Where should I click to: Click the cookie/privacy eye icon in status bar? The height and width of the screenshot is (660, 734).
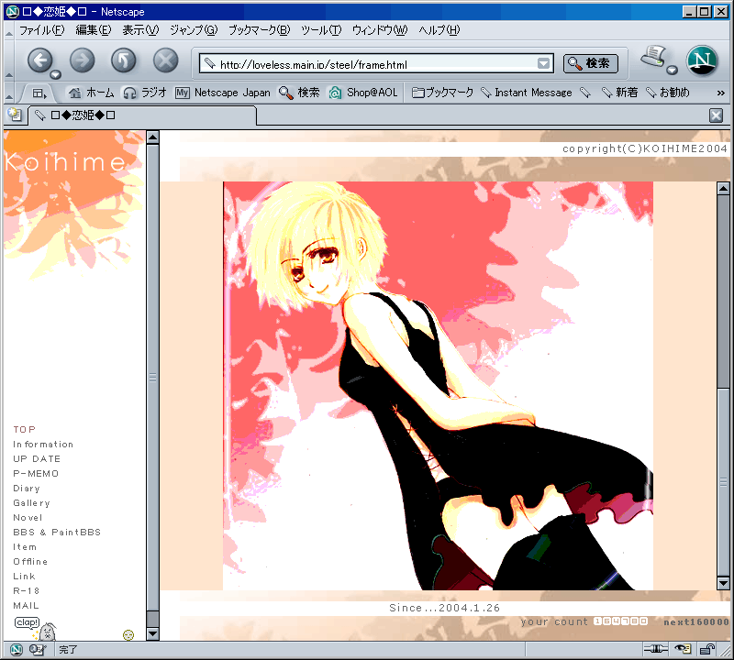(x=683, y=649)
